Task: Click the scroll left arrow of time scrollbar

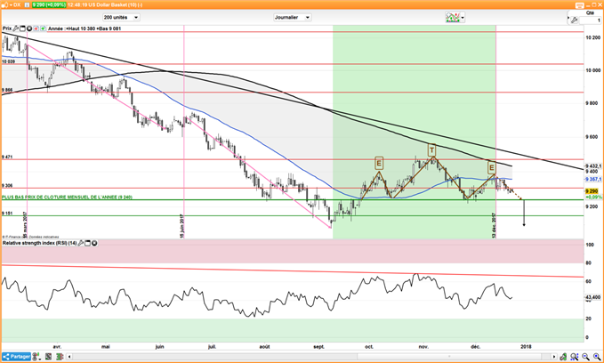Action: pyautogui.click(x=69, y=357)
